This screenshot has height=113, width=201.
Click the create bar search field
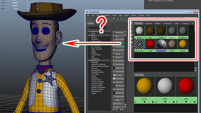click(98, 28)
